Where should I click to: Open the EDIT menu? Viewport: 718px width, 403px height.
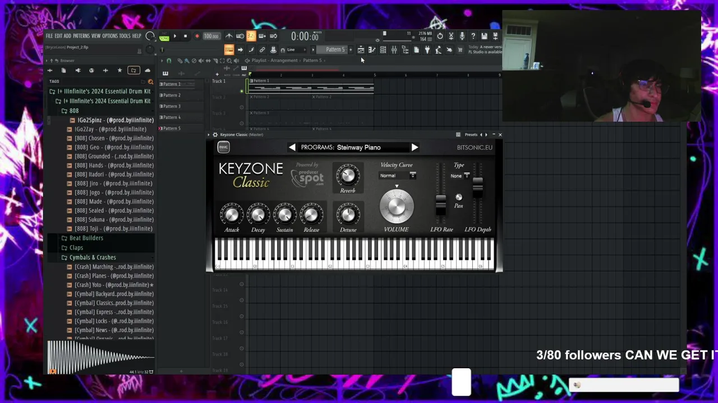pos(58,36)
